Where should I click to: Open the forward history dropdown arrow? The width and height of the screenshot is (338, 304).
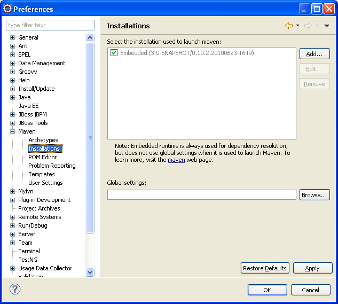pyautogui.click(x=317, y=26)
